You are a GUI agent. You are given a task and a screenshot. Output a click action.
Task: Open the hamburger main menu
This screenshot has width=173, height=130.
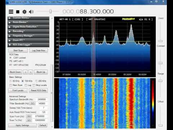[11, 12]
